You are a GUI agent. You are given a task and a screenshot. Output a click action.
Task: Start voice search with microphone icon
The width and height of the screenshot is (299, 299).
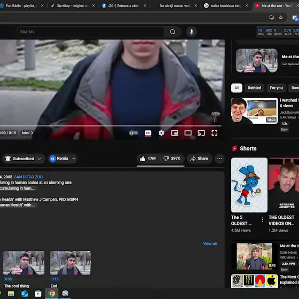[x=192, y=32]
